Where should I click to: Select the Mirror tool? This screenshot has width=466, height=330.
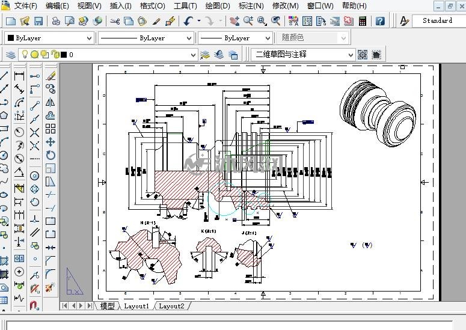[51, 102]
